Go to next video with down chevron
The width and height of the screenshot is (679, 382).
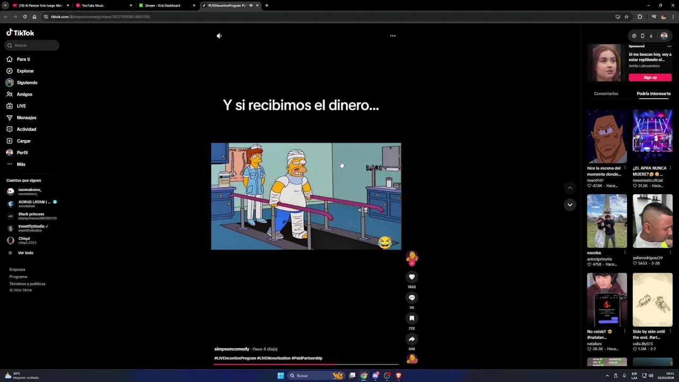570,205
